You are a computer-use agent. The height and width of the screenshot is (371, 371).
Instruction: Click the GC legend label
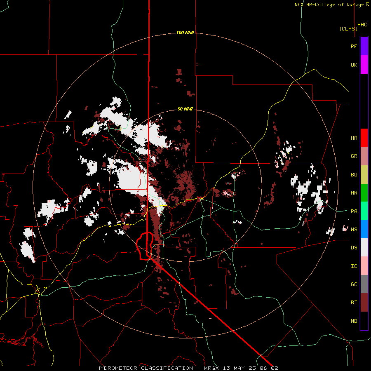(354, 284)
